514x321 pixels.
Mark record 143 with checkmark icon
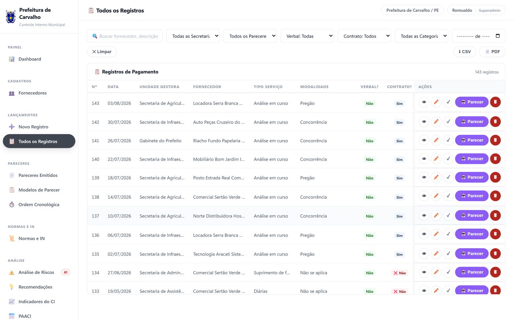pyautogui.click(x=448, y=102)
